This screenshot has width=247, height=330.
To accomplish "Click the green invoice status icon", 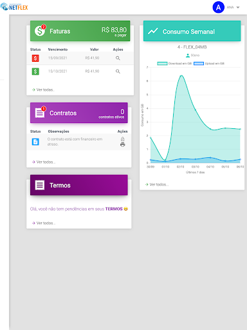I will pos(35,72).
